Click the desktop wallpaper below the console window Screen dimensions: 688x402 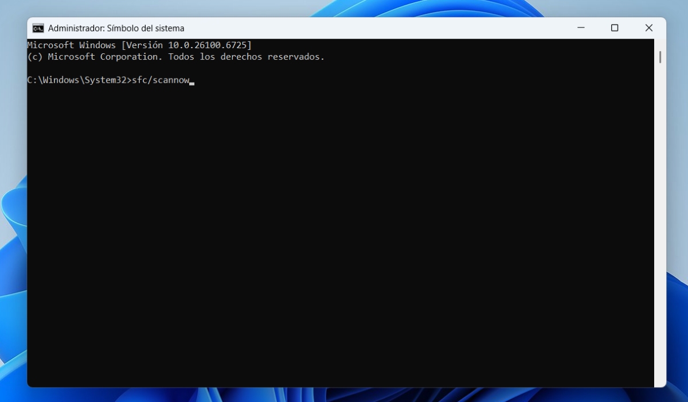[x=344, y=395]
